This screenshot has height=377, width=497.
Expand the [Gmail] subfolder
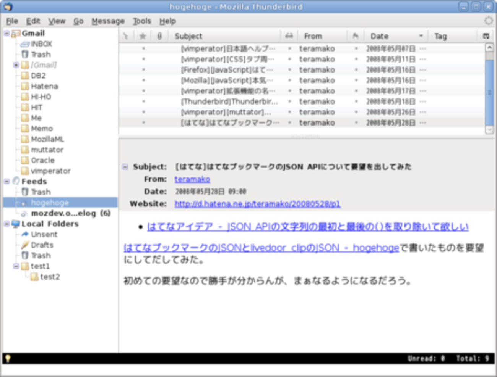click(16, 65)
